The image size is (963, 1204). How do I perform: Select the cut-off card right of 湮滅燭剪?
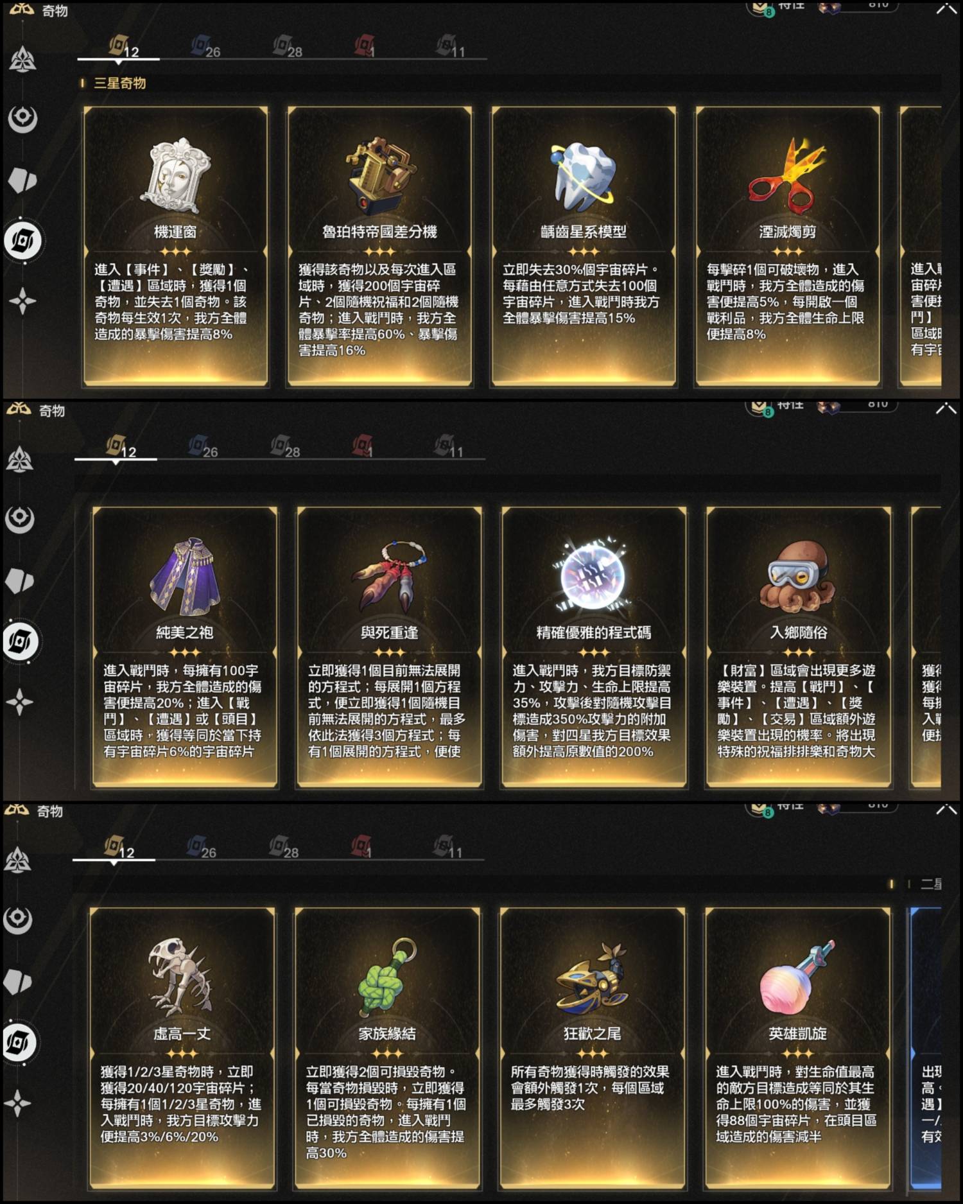tap(921, 247)
